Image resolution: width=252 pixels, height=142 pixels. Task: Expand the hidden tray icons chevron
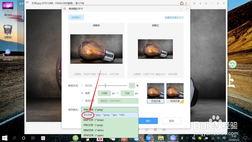pyautogui.click(x=187, y=138)
